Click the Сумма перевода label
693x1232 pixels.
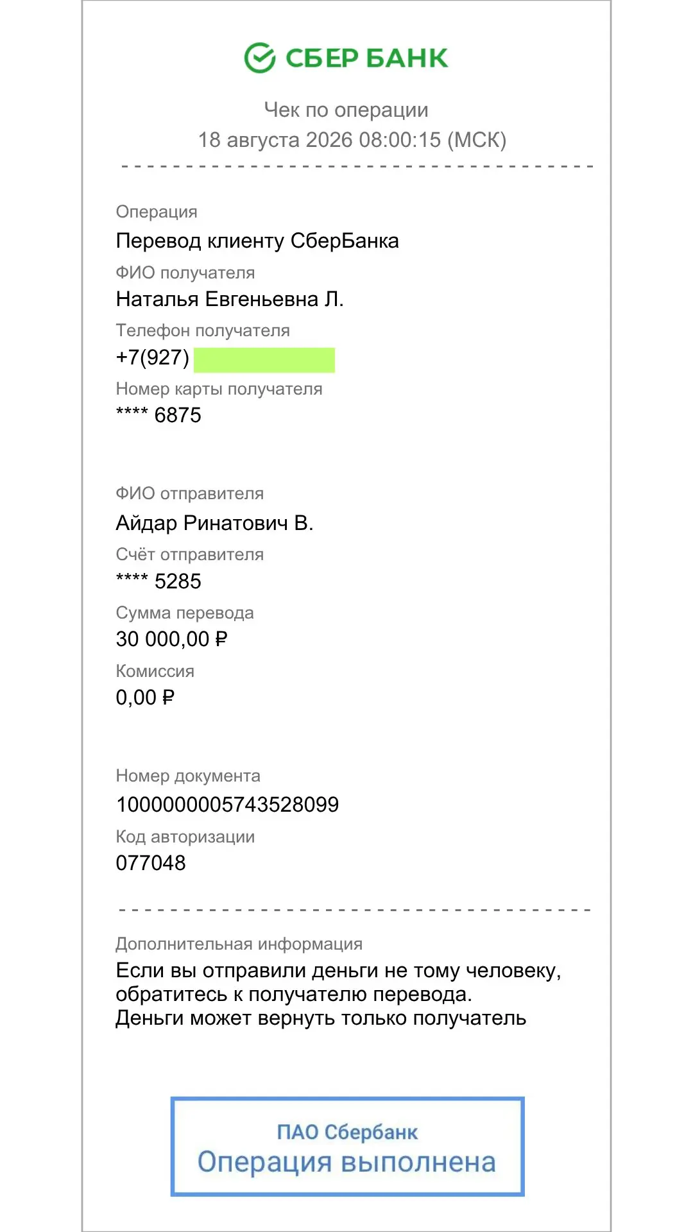(x=185, y=613)
